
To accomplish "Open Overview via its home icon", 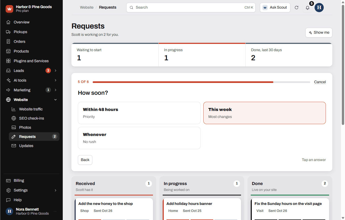I will point(8,22).
